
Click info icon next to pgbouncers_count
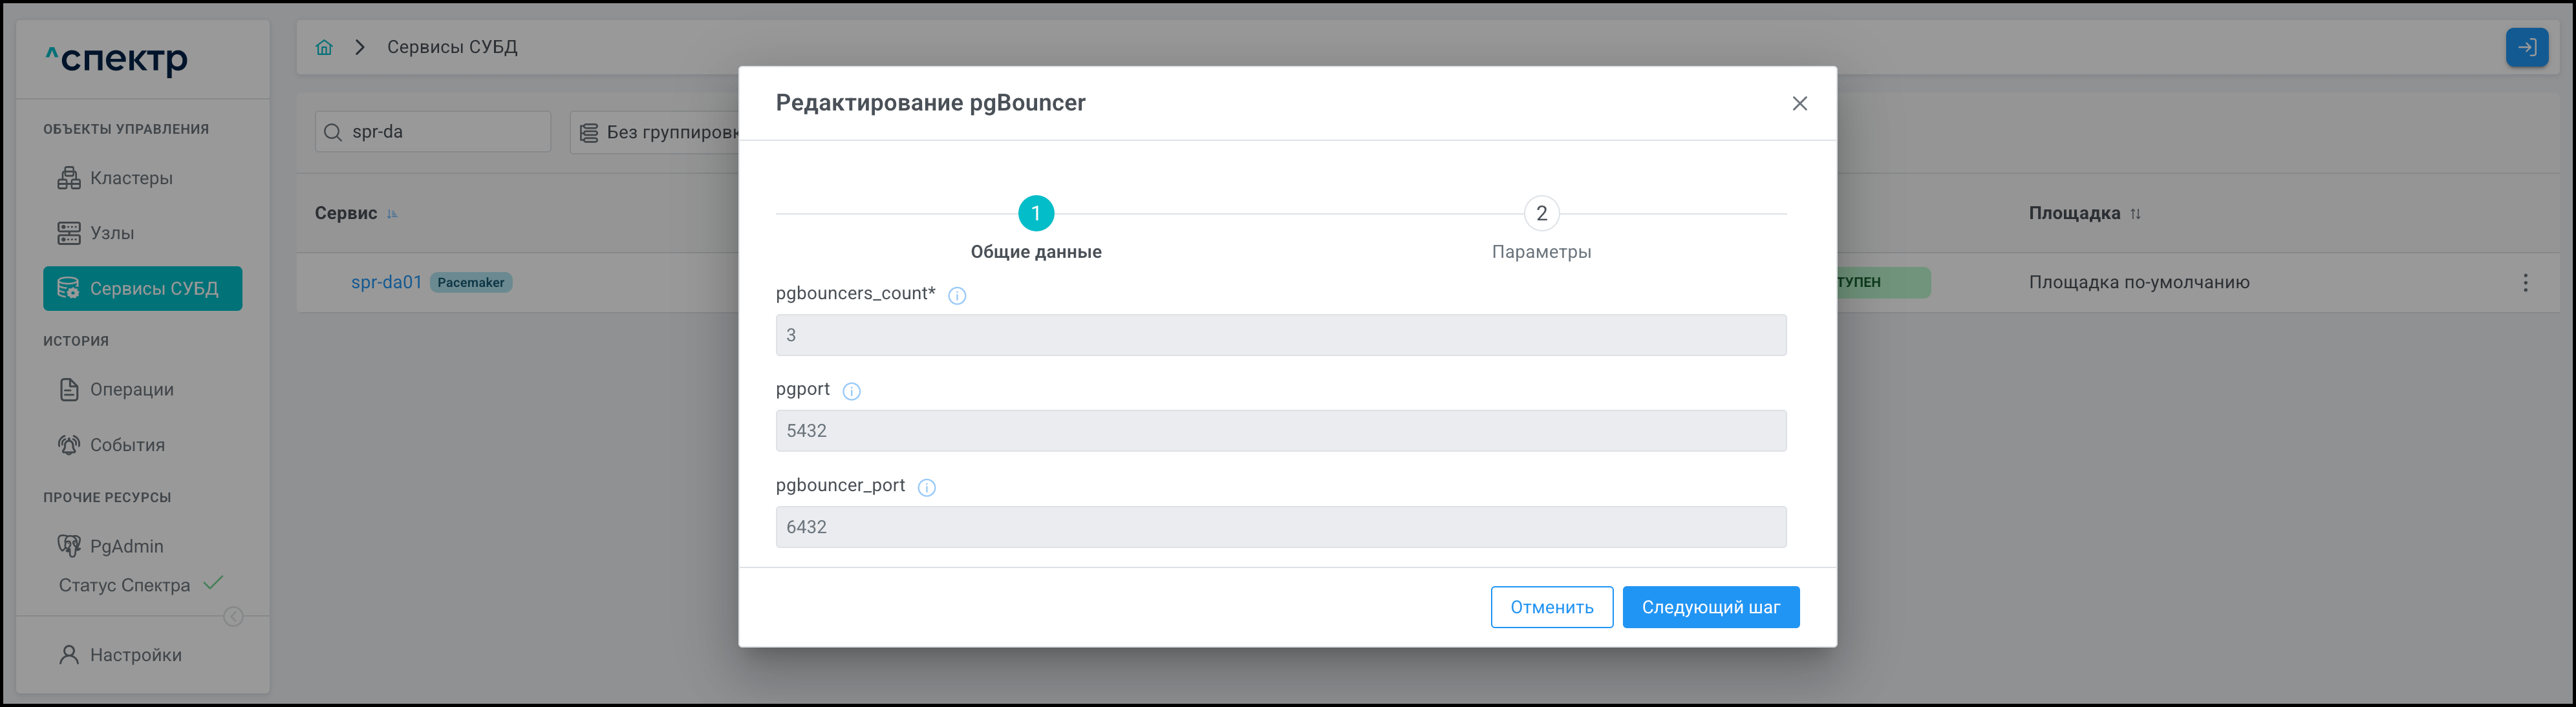[x=957, y=295]
